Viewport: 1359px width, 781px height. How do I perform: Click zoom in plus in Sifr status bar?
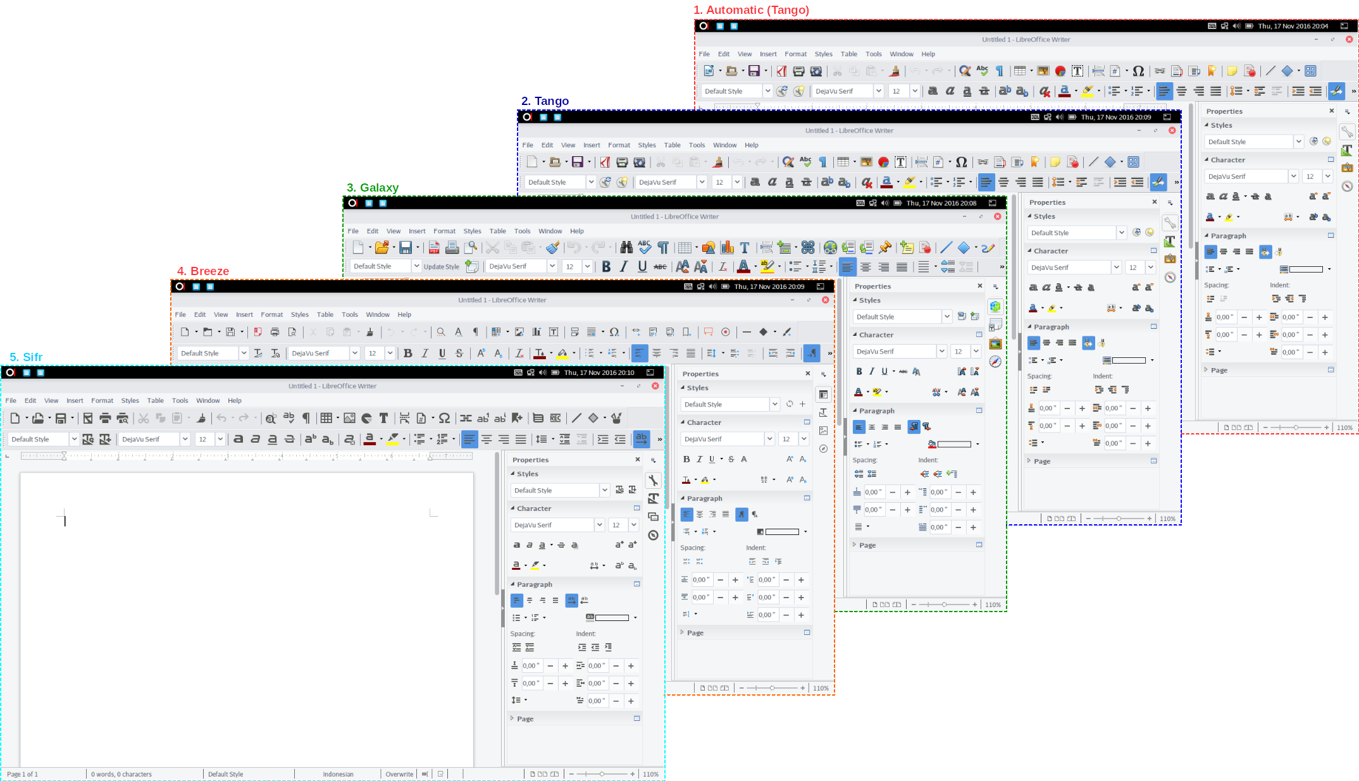click(632, 774)
